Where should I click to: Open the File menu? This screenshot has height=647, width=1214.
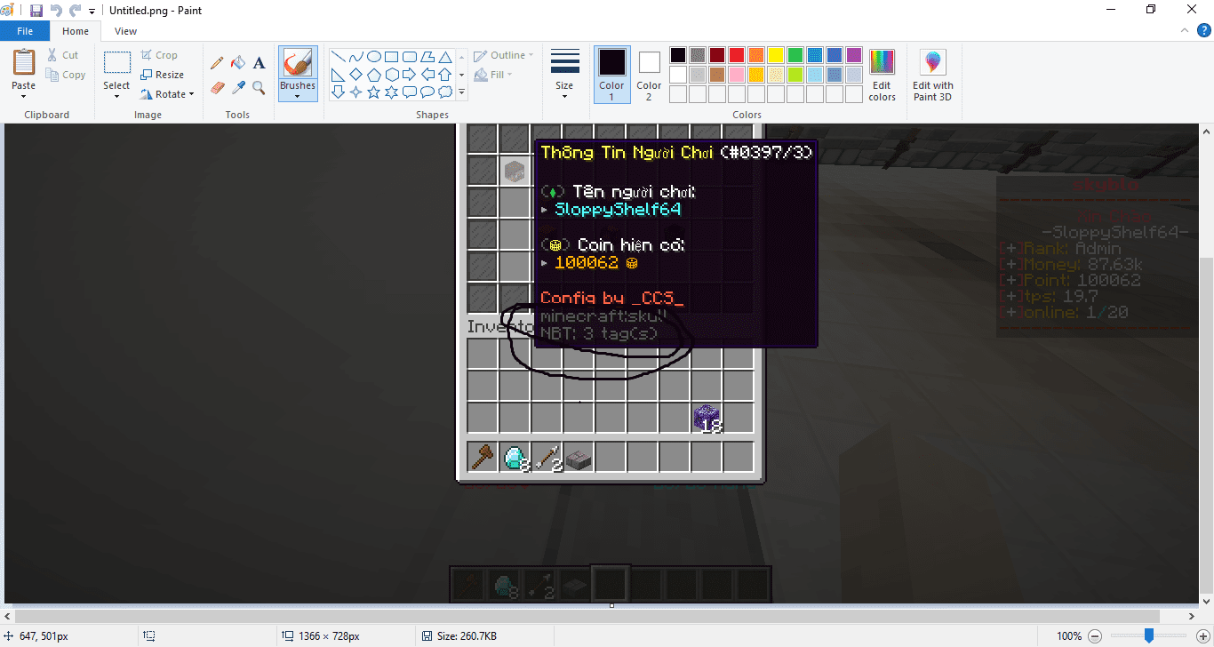coord(25,31)
